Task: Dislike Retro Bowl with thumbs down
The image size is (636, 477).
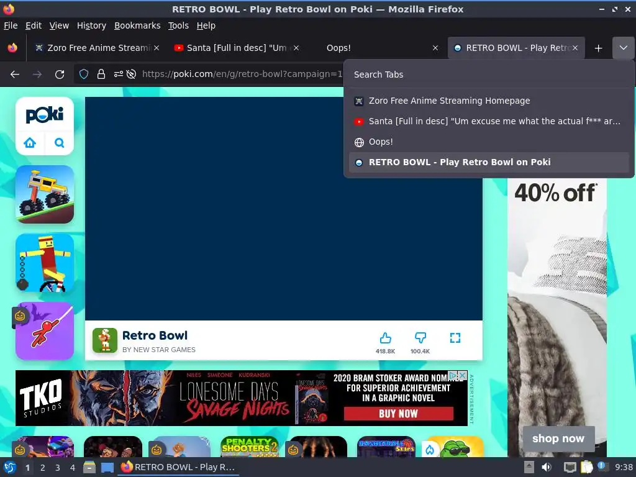Action: click(x=420, y=338)
